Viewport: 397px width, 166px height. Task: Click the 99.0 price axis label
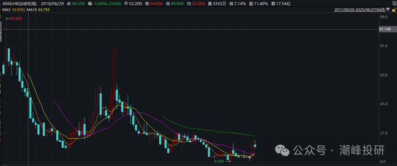pyautogui.click(x=384, y=17)
